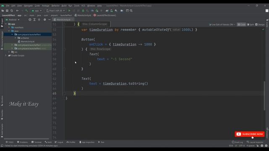Click the status bar message icon
The width and height of the screenshot is (269, 151).
pos(2,146)
